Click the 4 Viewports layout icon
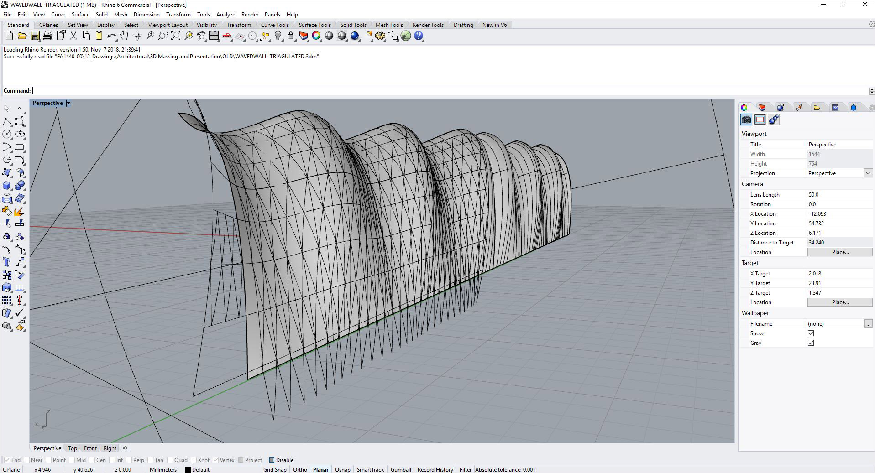 pyautogui.click(x=214, y=36)
